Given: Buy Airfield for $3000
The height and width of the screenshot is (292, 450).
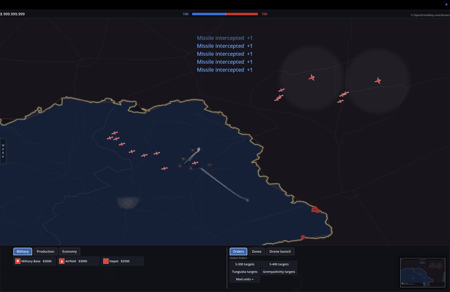Looking at the screenshot, I should tap(78, 261).
